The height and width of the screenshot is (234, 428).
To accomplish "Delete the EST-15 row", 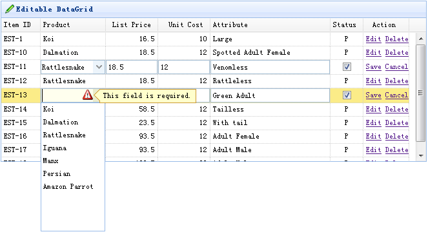I will click(x=396, y=122).
